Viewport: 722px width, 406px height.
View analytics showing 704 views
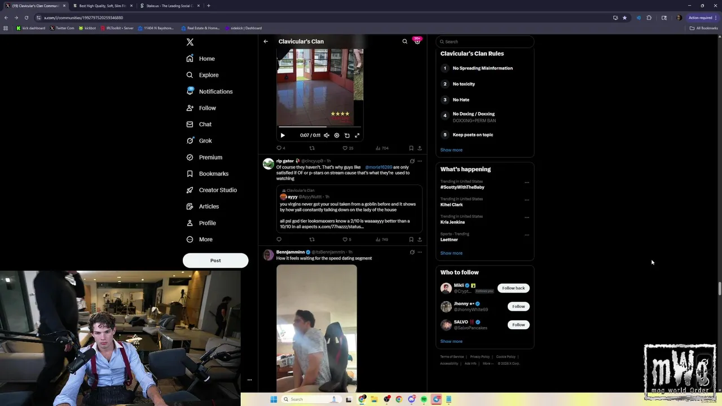pos(382,148)
